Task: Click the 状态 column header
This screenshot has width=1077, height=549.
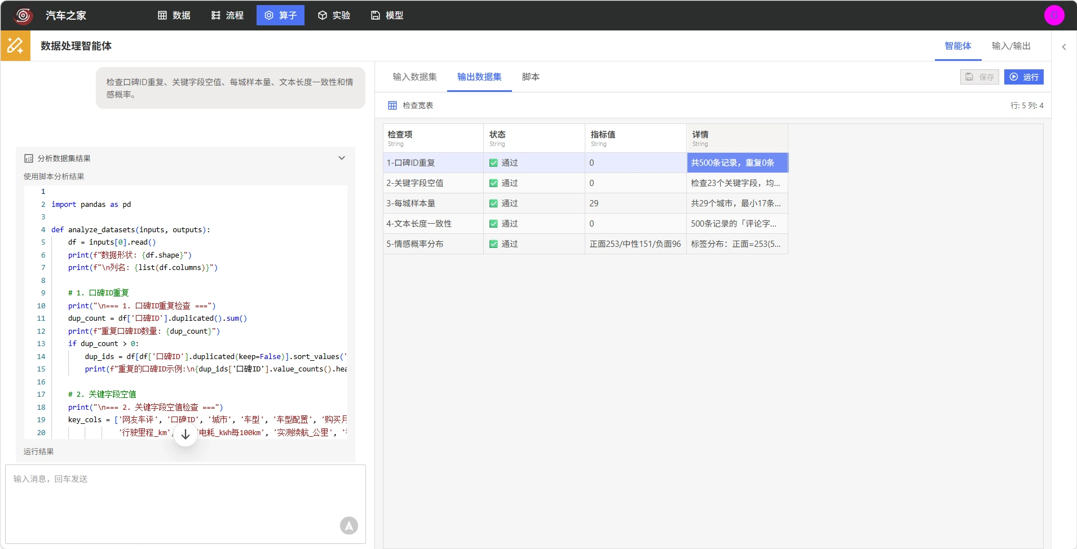Action: pyautogui.click(x=535, y=138)
